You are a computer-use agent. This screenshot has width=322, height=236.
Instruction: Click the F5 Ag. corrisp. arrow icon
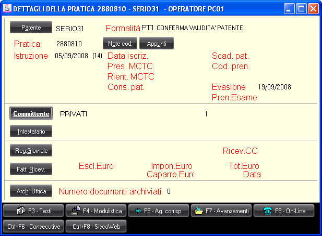tap(138, 211)
